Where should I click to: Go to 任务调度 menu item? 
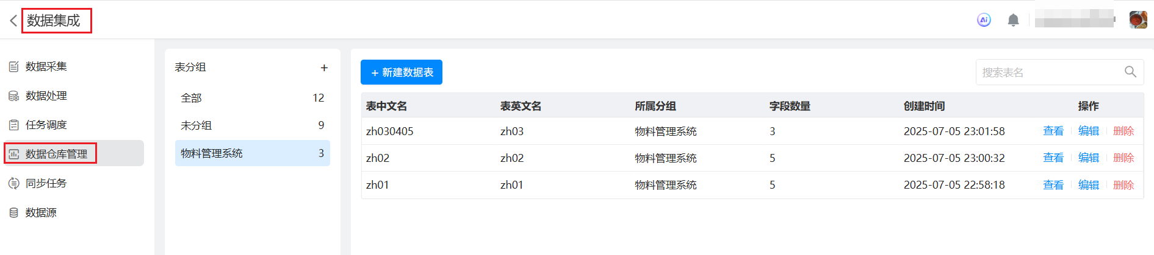(x=46, y=125)
